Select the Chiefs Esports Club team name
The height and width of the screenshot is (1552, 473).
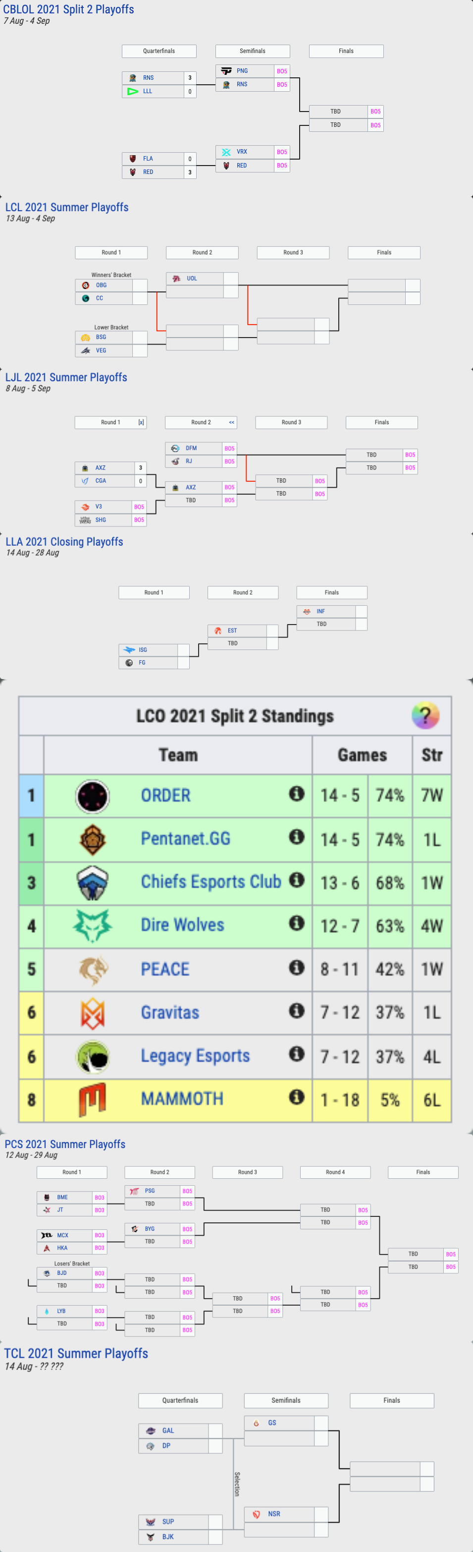210,881
